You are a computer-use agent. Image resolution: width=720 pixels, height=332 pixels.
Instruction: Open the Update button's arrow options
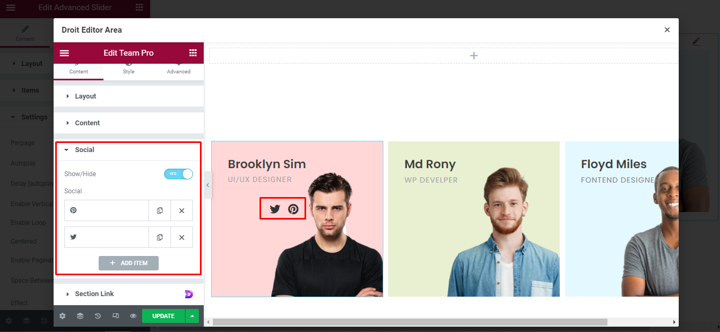192,316
